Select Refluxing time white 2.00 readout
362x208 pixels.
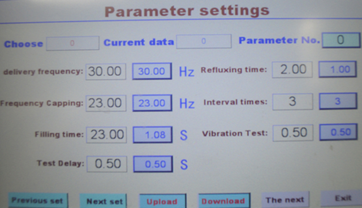292,70
